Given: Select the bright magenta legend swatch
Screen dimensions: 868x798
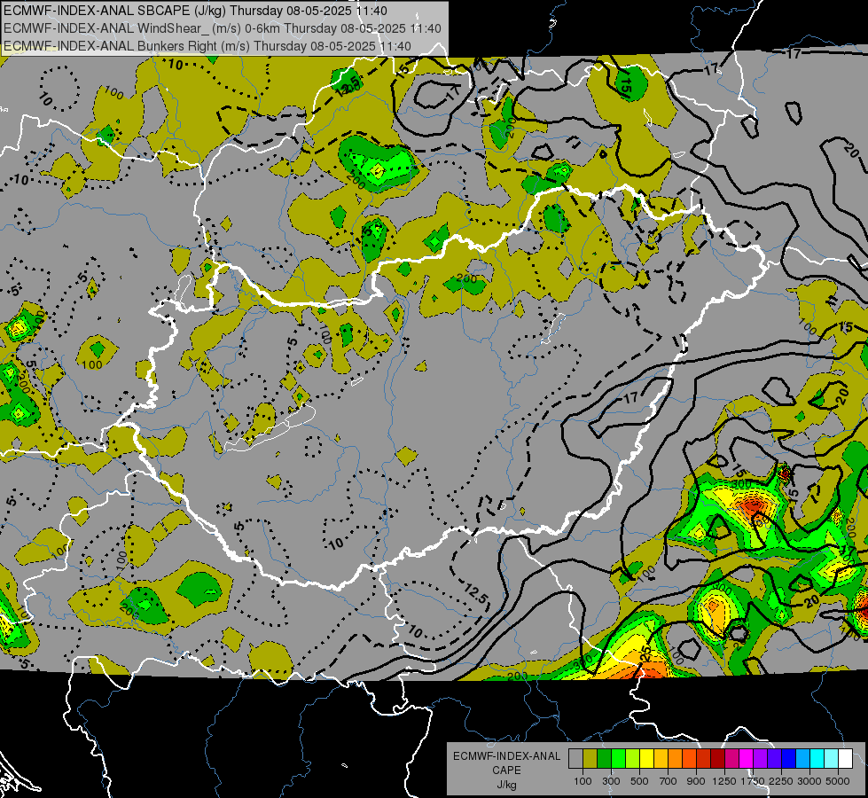Looking at the screenshot, I should tap(747, 759).
